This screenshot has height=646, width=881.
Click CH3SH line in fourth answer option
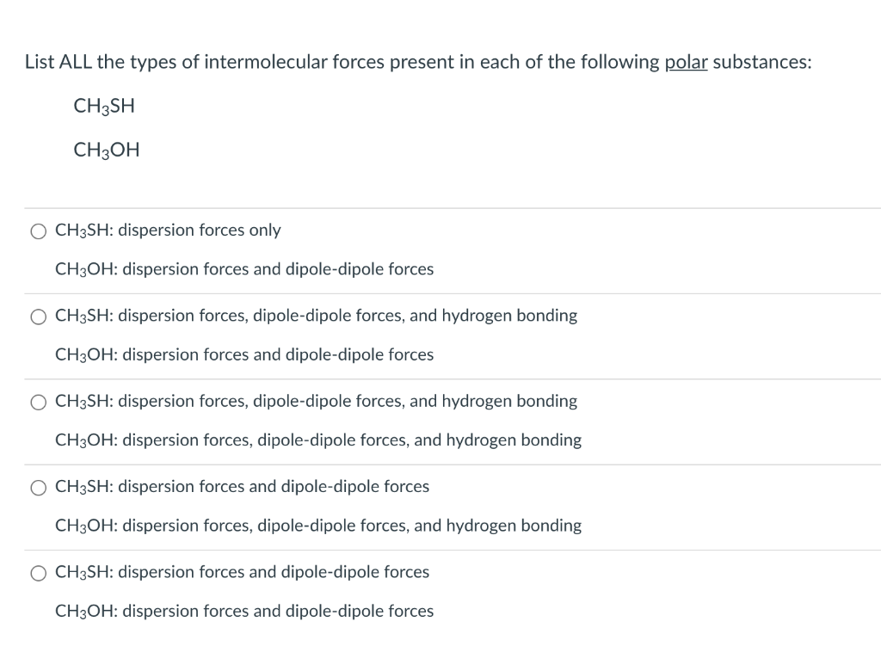pyautogui.click(x=242, y=486)
